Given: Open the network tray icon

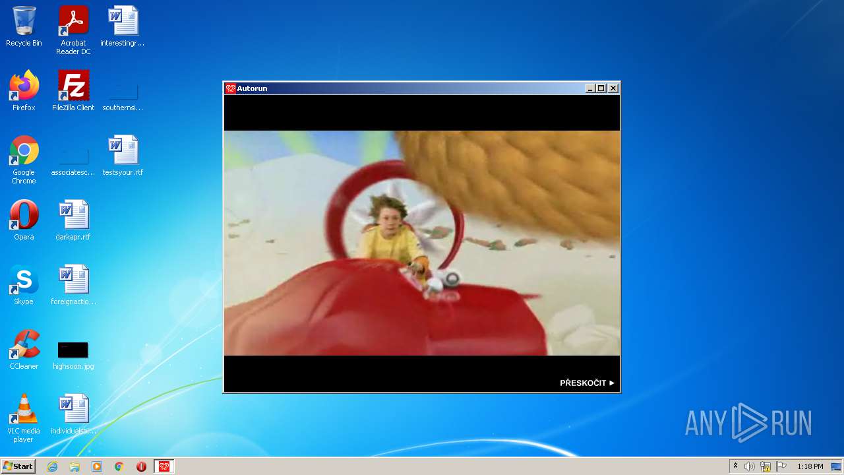Looking at the screenshot, I should (x=766, y=466).
